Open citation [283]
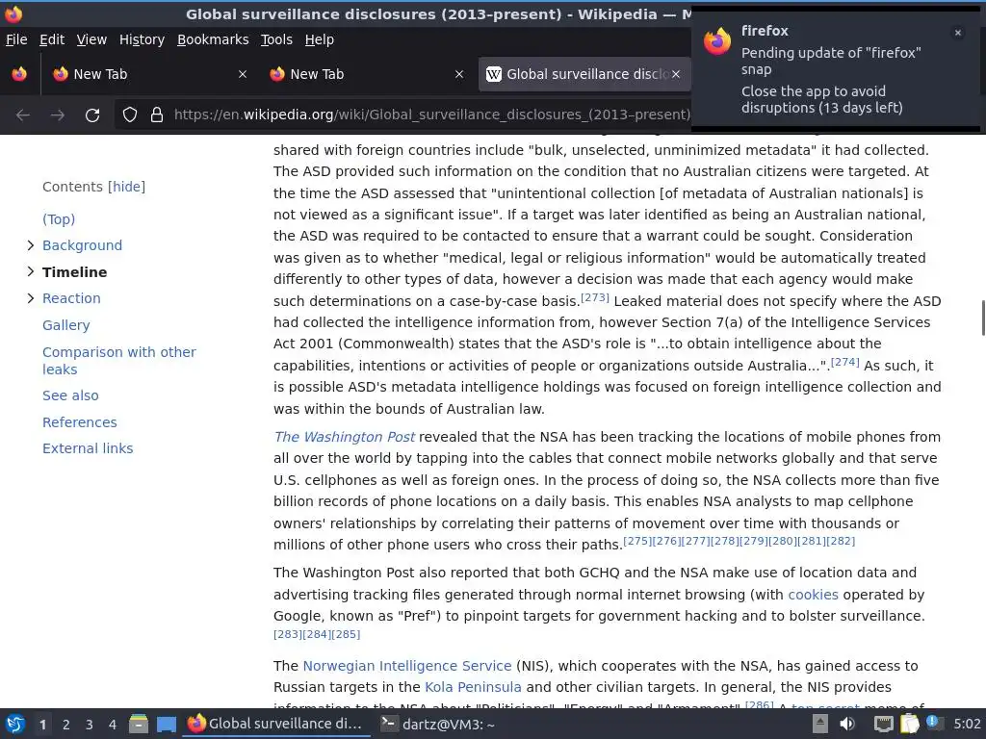The width and height of the screenshot is (986, 739). (x=287, y=635)
